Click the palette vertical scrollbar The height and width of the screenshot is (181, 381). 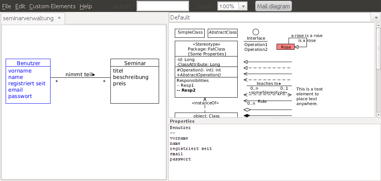click(x=378, y=49)
